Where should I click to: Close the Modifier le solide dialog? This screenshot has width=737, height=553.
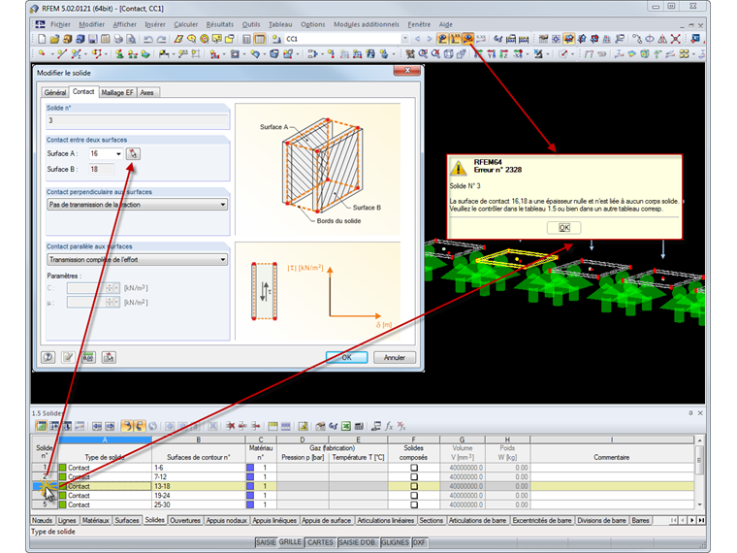tap(407, 71)
